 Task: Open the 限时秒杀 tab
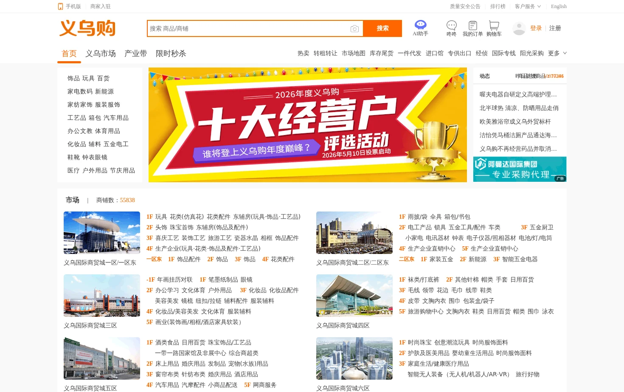(x=171, y=54)
